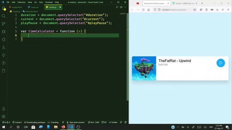Open the notifications bell in status bar
The image size is (232, 130).
click(125, 122)
